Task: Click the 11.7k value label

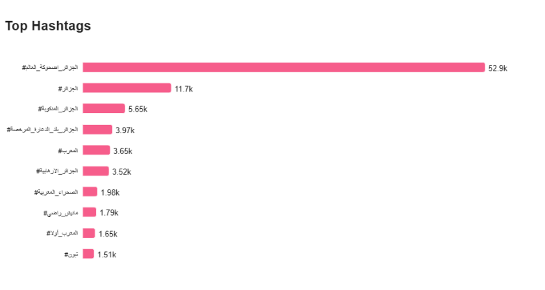Action: coord(184,89)
